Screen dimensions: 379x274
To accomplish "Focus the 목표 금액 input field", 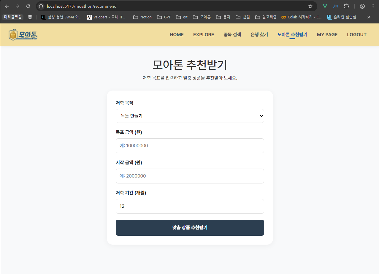I will click(x=190, y=146).
